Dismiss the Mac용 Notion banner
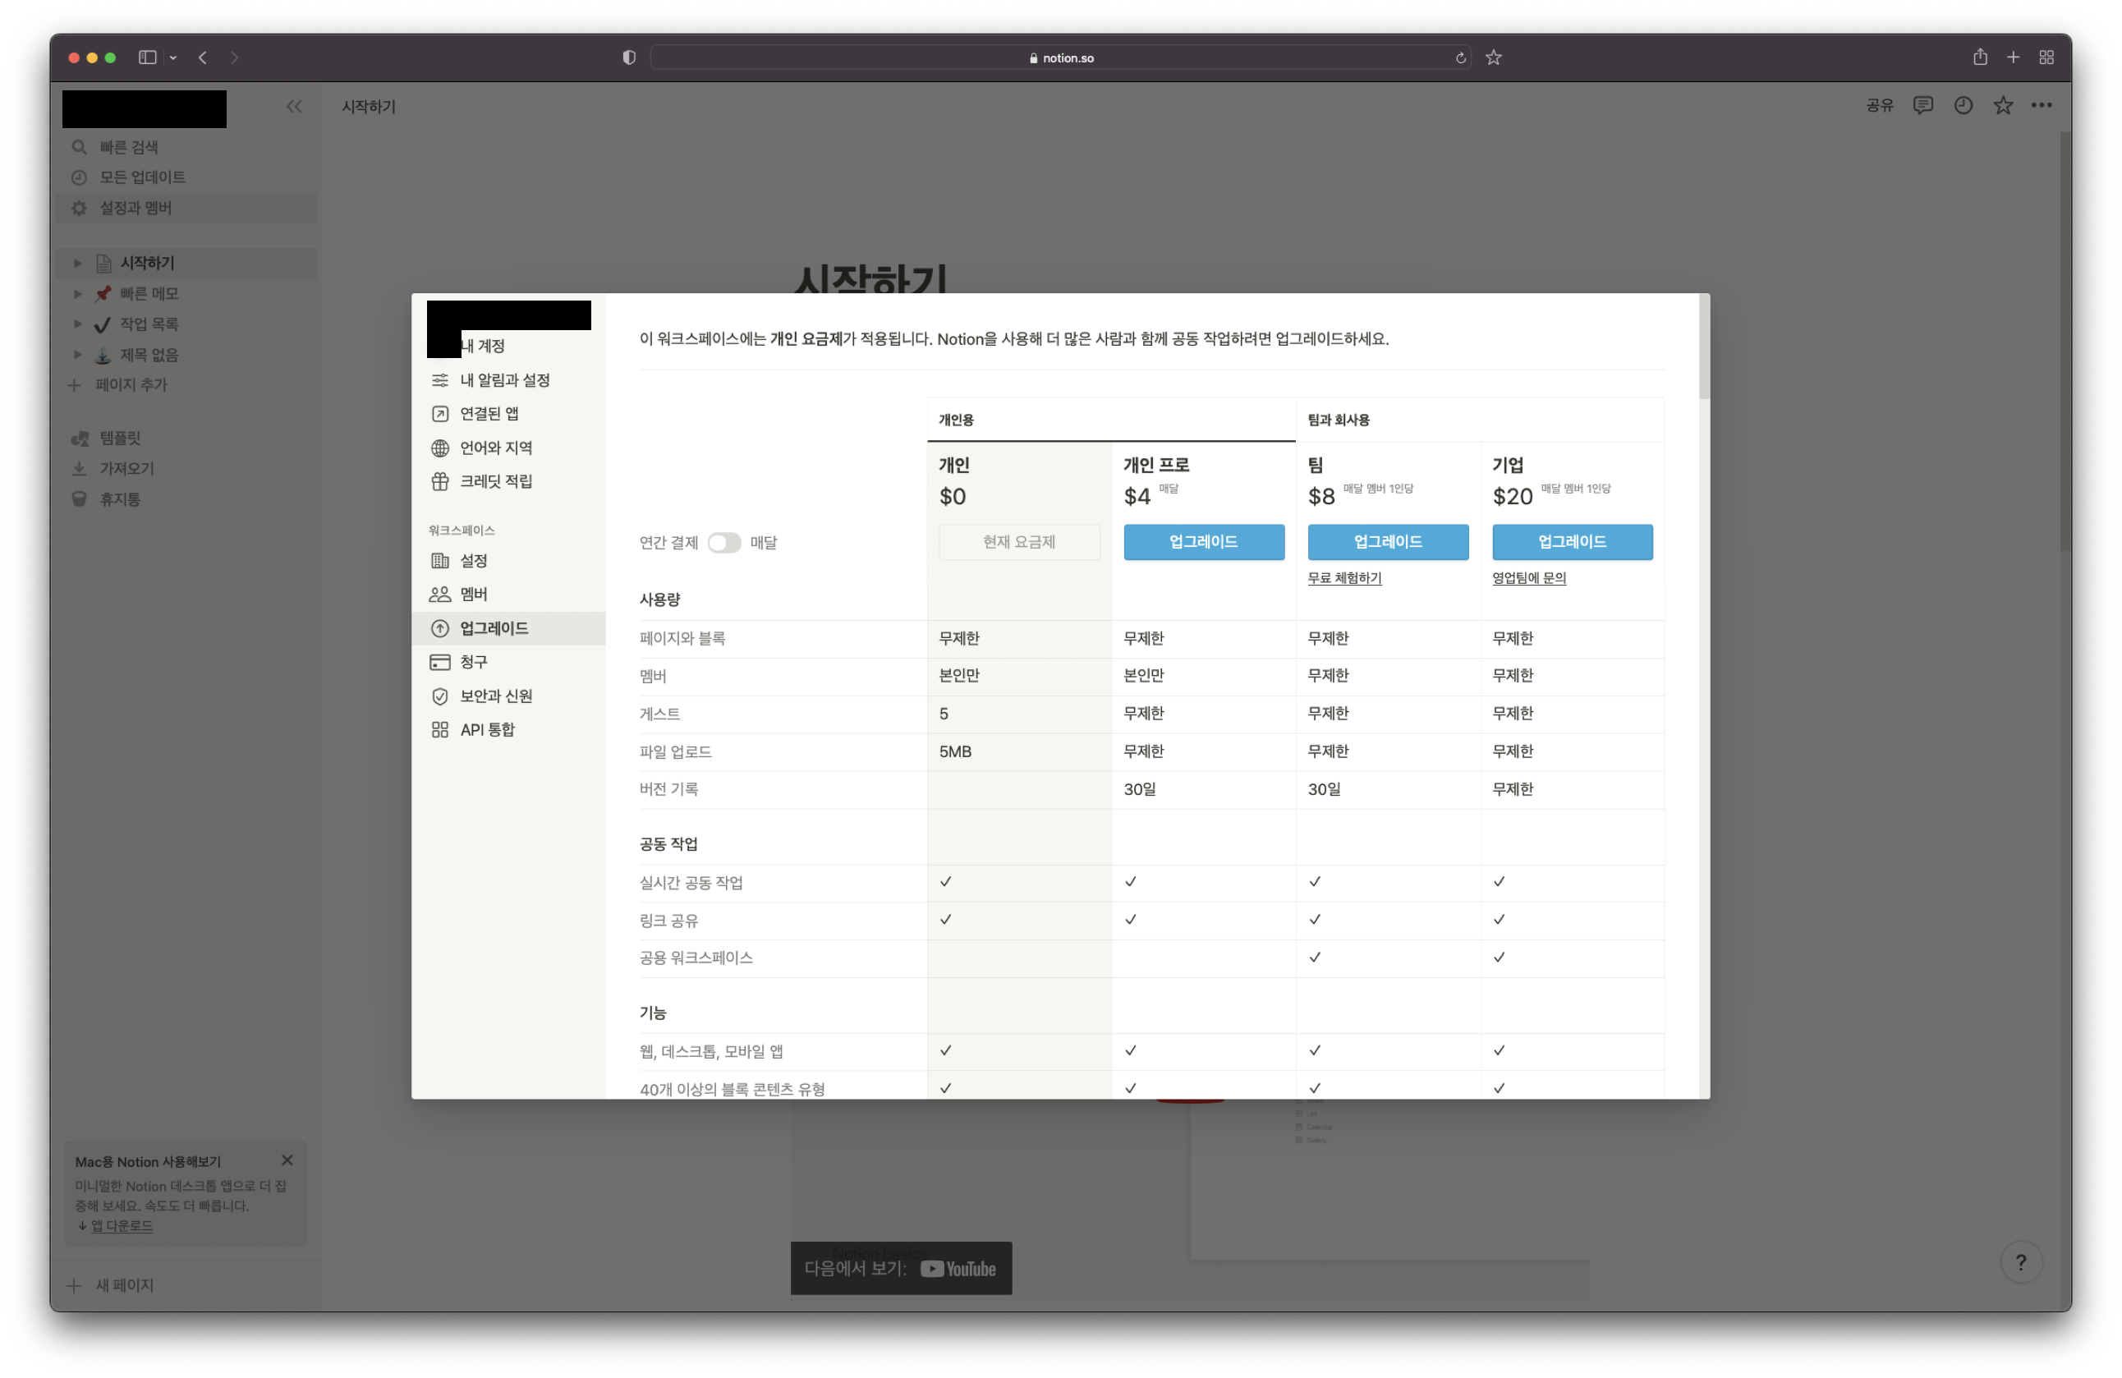This screenshot has width=2122, height=1378. pyautogui.click(x=287, y=1160)
